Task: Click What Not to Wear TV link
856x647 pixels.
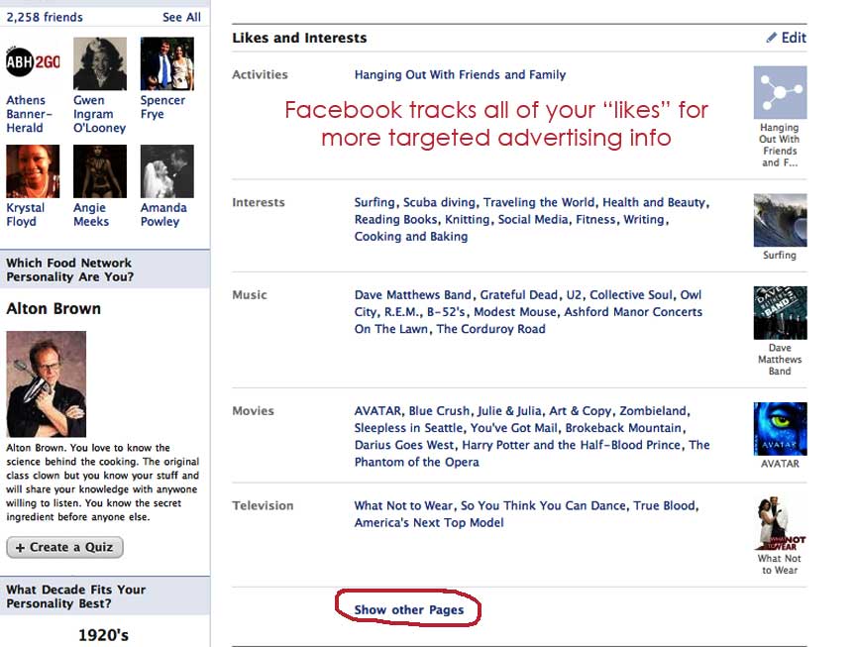Action: click(x=403, y=505)
